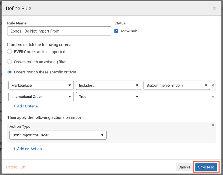Remove the Marketplace criteria row
223x175 pixels.
[213, 85]
